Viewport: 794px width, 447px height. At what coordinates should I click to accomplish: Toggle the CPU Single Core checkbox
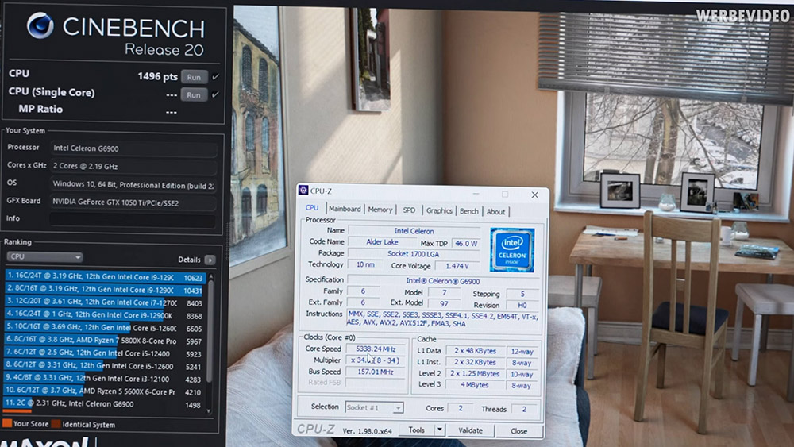[215, 94]
